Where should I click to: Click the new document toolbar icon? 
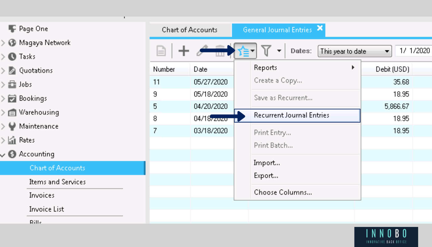pyautogui.click(x=161, y=51)
